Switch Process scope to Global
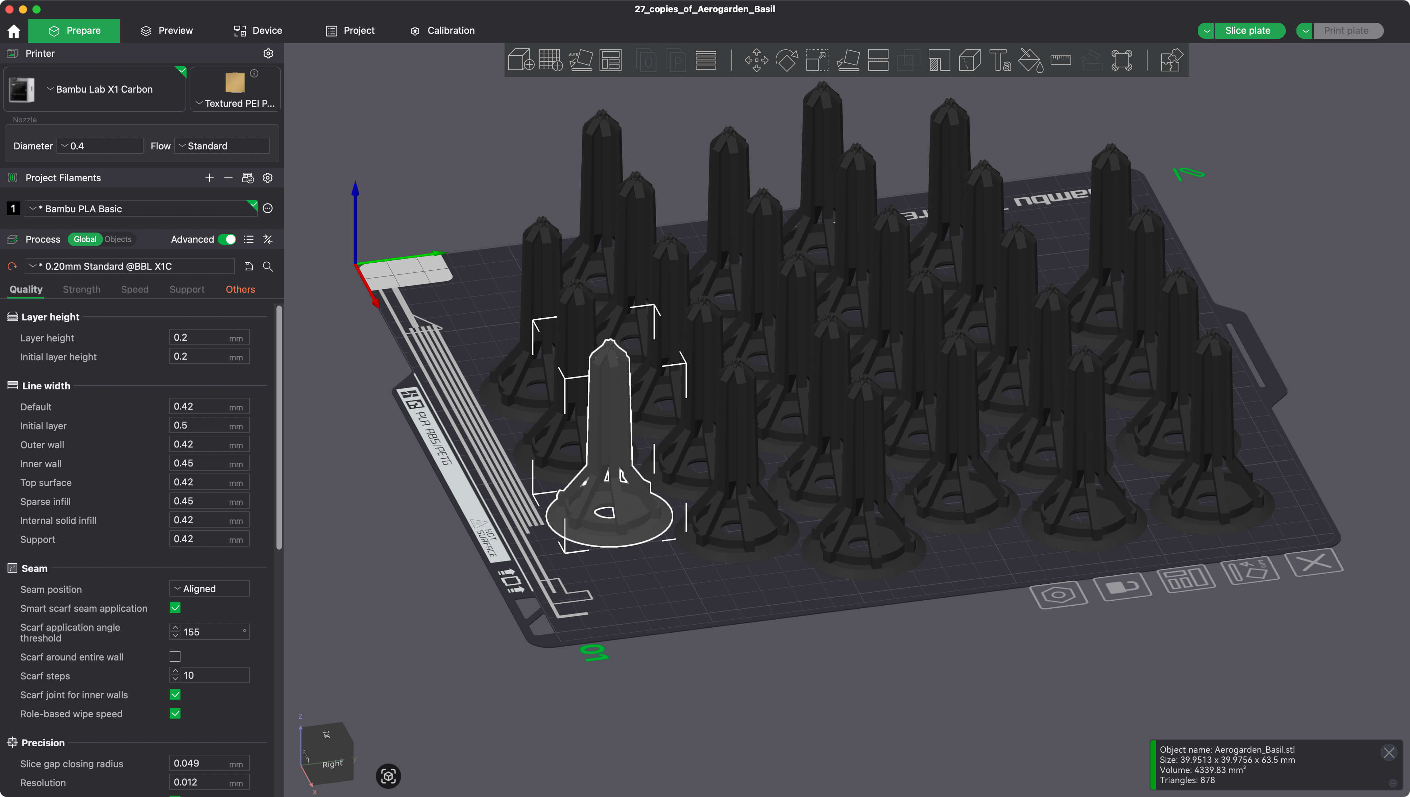Image resolution: width=1410 pixels, height=797 pixels. click(x=85, y=239)
